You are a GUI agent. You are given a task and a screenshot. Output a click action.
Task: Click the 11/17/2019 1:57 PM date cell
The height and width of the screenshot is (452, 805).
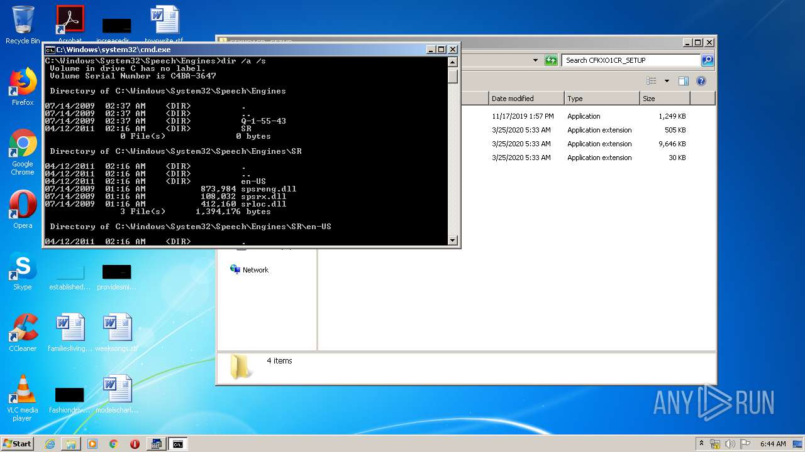click(x=523, y=116)
